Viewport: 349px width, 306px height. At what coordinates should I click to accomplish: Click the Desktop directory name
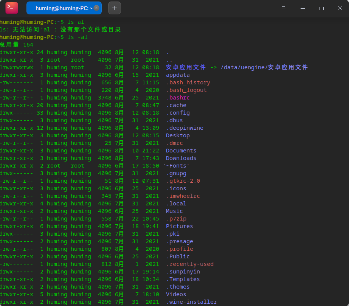[178, 135]
